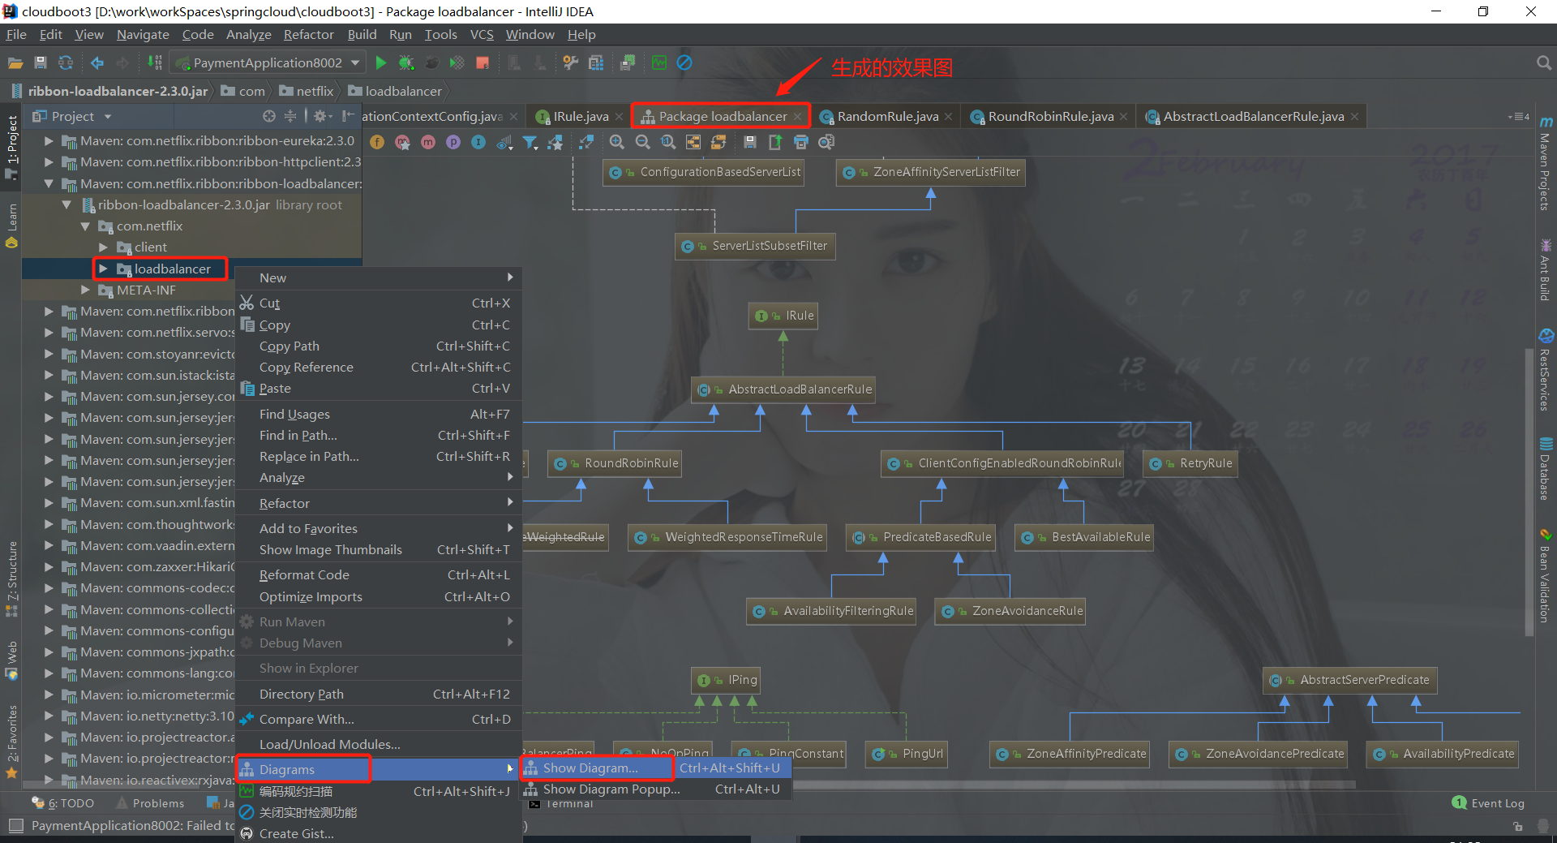The width and height of the screenshot is (1557, 843).
Task: Open the Refactor menu in the menu bar
Action: tap(308, 34)
